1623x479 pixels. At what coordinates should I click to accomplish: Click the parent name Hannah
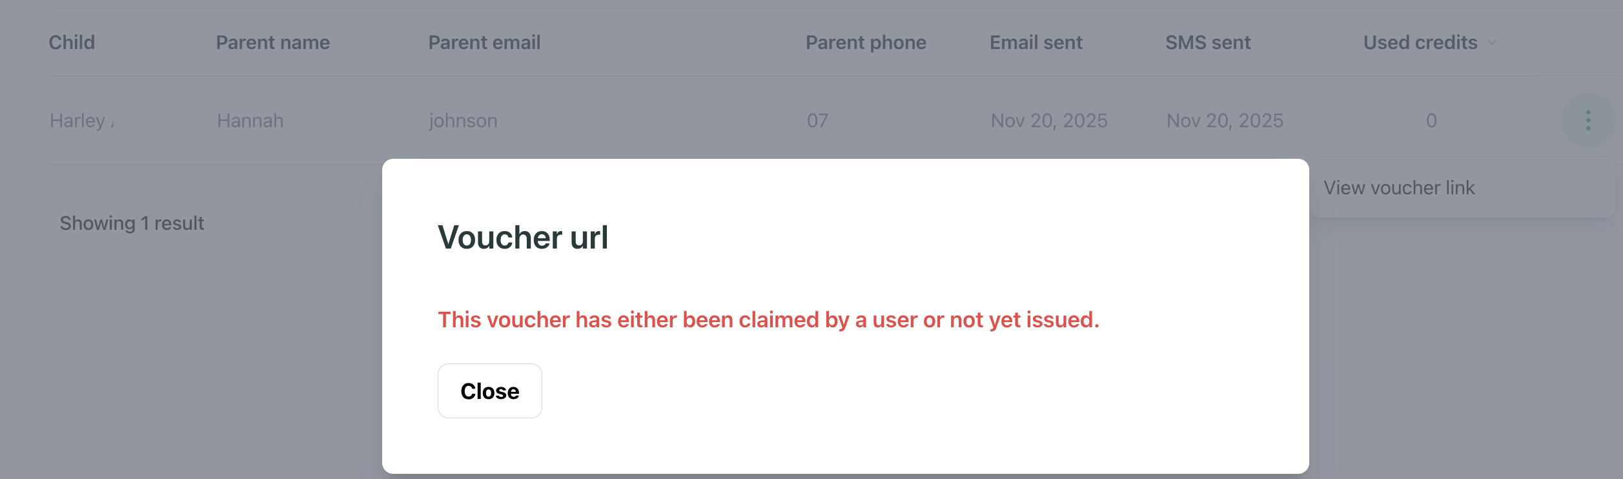[250, 120]
